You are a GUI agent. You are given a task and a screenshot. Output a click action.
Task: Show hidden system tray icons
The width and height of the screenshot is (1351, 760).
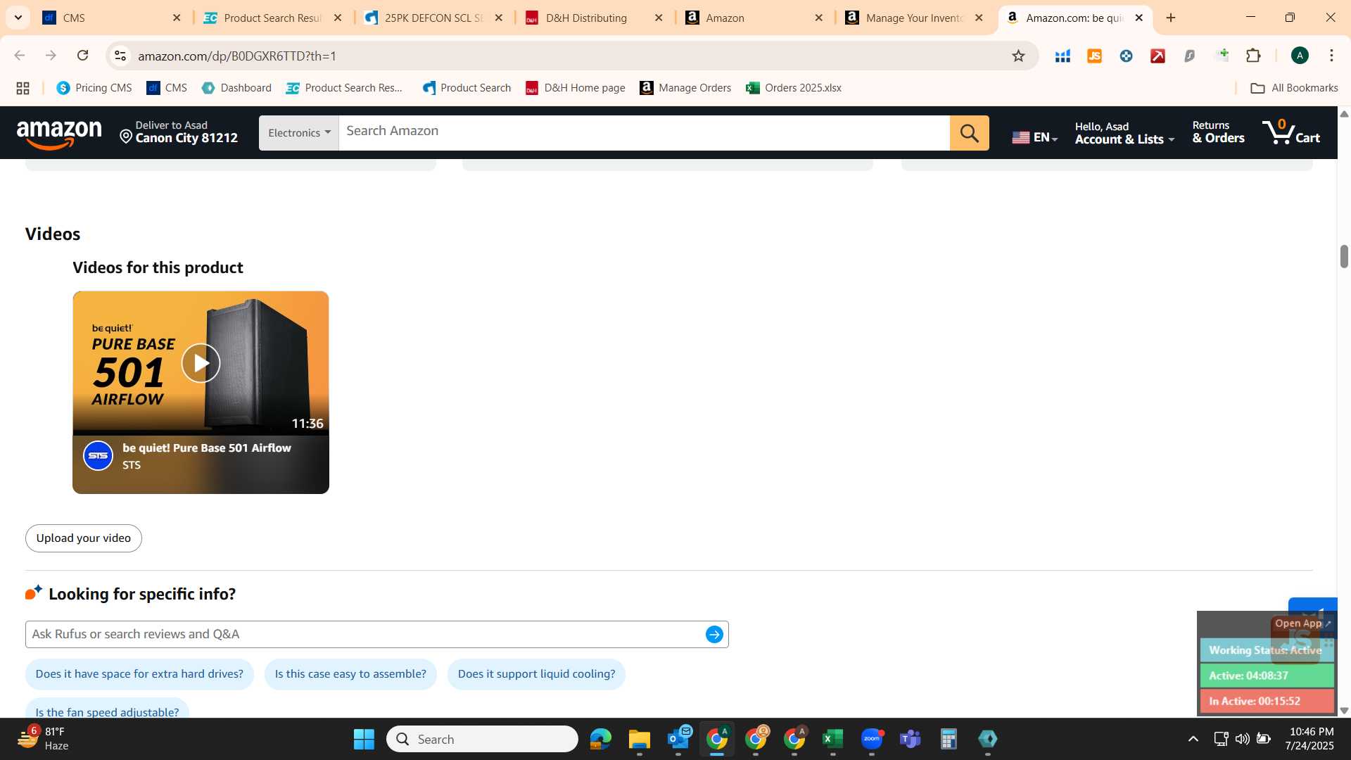click(1193, 739)
